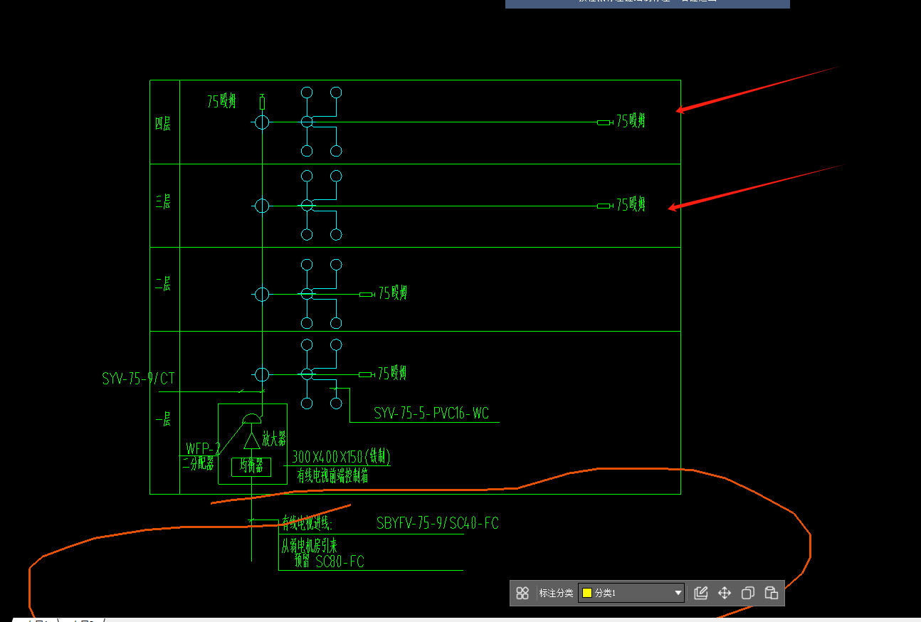Select the terminator label at right end of 四层 line

tap(631, 121)
